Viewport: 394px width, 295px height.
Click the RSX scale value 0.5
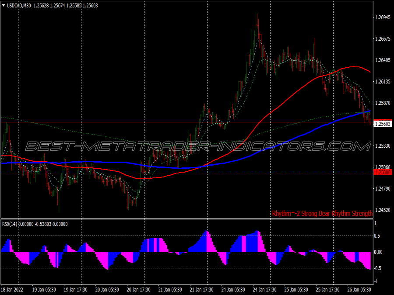coord(377,236)
